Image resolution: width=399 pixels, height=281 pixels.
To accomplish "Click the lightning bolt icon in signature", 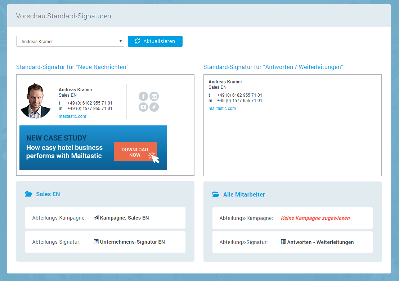I will click(x=154, y=107).
